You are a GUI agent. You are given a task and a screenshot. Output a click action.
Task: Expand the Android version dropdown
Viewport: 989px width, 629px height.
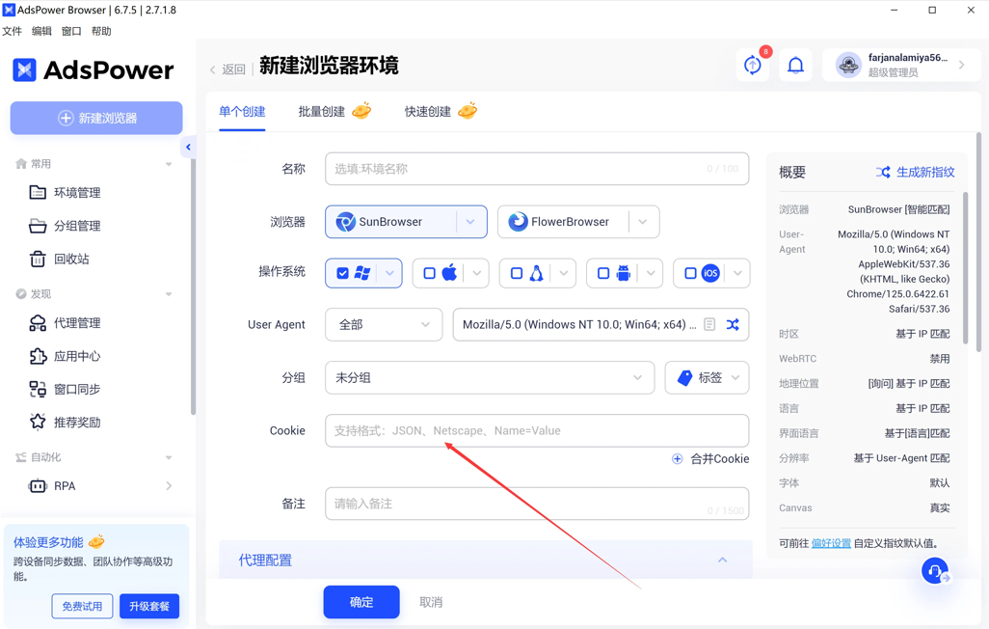[x=651, y=273]
